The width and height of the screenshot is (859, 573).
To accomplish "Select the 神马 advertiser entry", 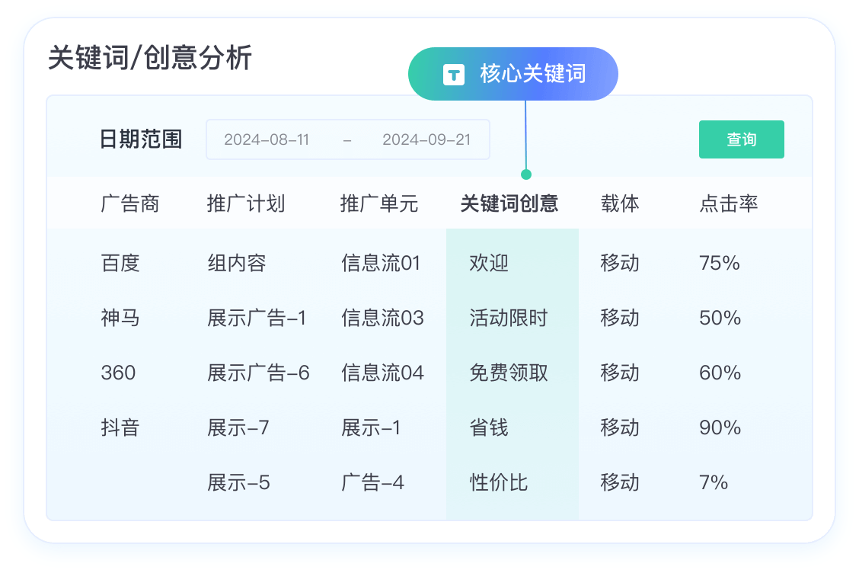I will tap(120, 318).
